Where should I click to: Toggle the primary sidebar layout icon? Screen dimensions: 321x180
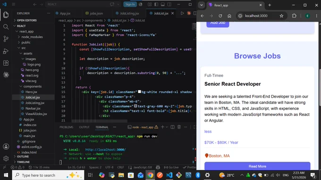(x=156, y=4)
